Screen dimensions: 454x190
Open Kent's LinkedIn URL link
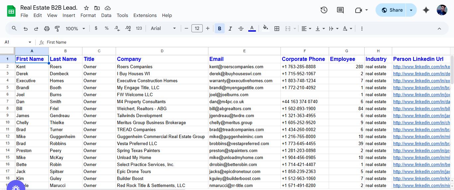click(421, 67)
